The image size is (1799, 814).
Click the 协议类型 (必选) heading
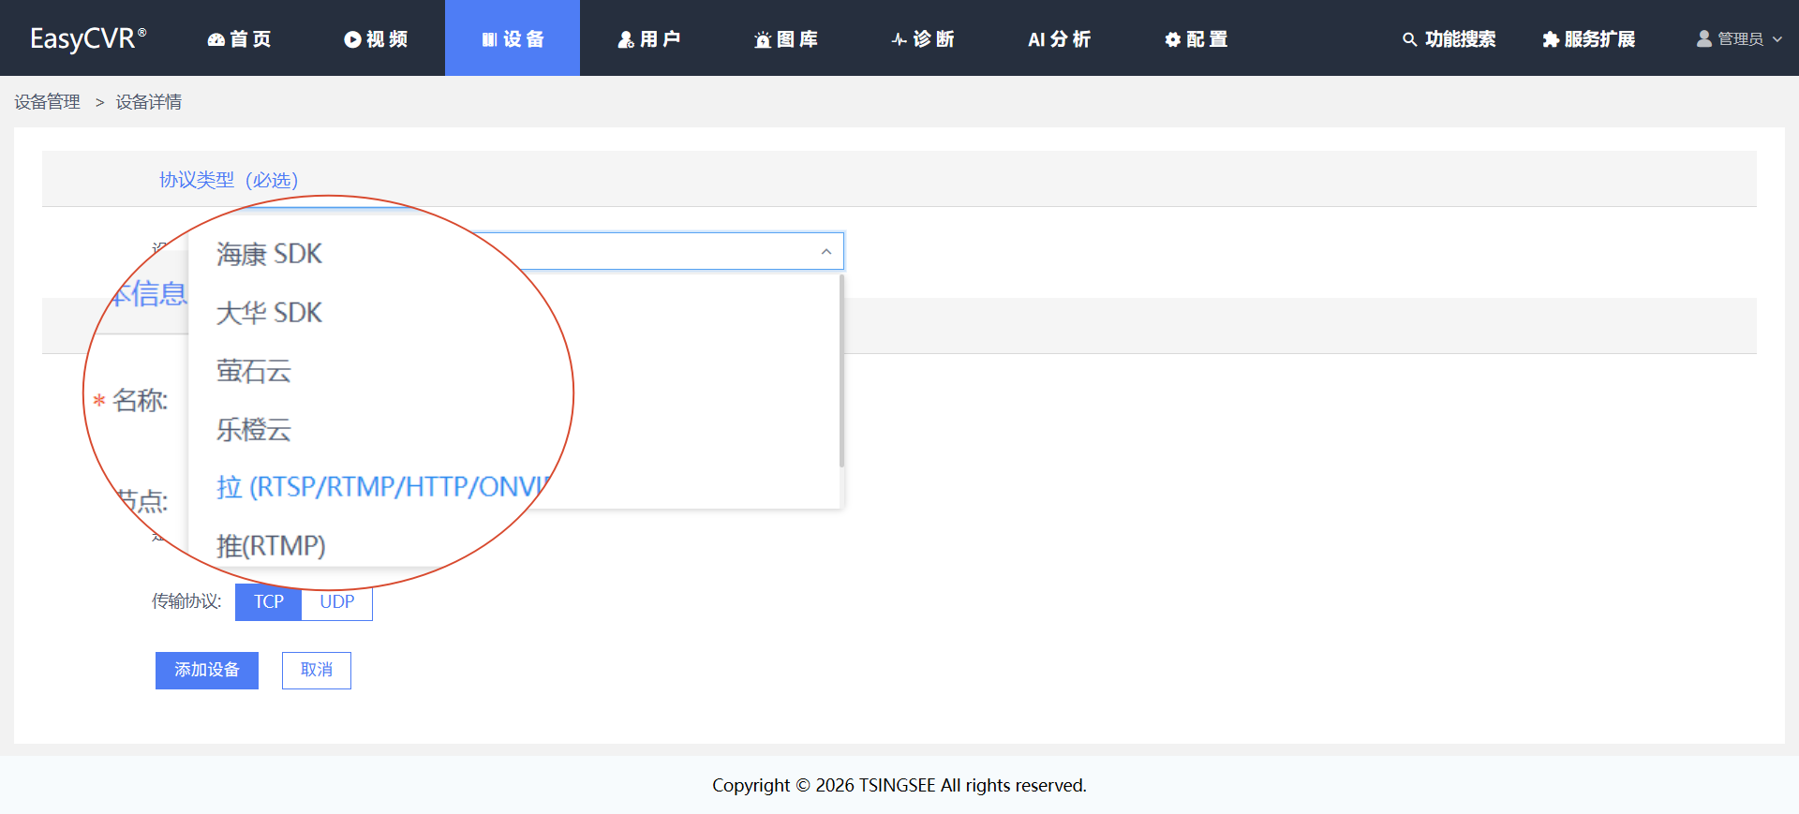pos(229,180)
